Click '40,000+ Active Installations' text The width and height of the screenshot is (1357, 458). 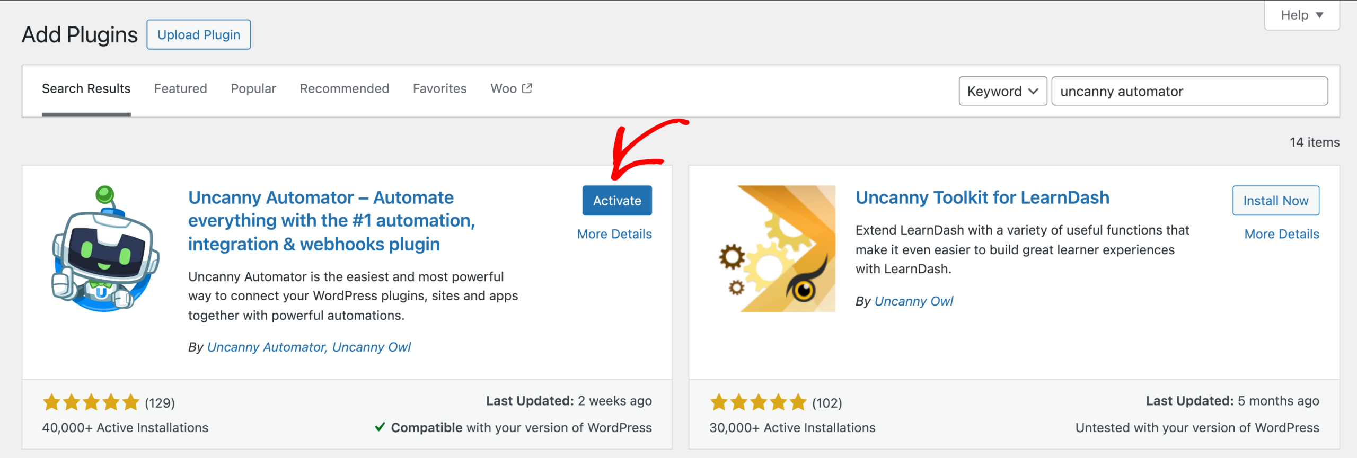click(125, 427)
